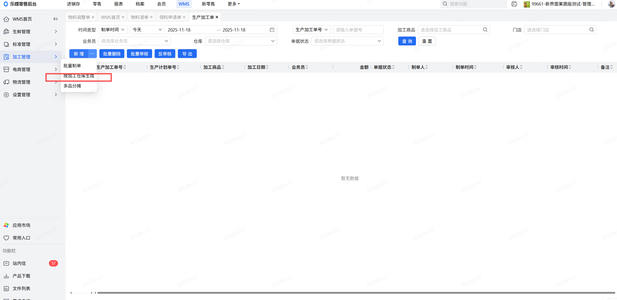Expand the 单据状态 dropdown
The image size is (617, 300).
[347, 41]
